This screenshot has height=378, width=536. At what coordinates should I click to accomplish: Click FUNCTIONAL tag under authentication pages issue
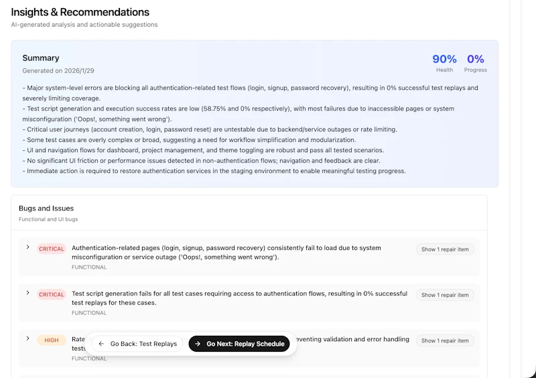click(x=89, y=267)
